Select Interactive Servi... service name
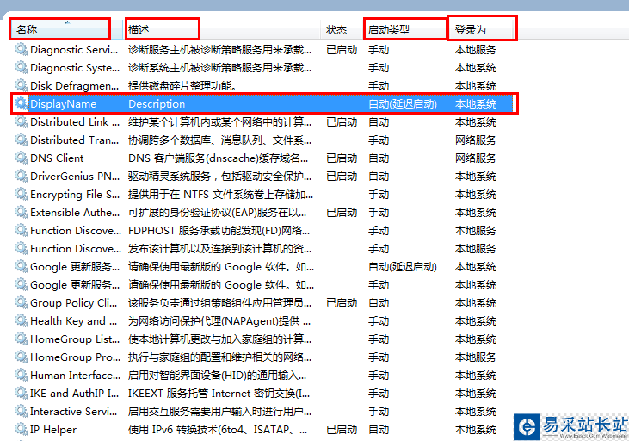 pos(74,411)
